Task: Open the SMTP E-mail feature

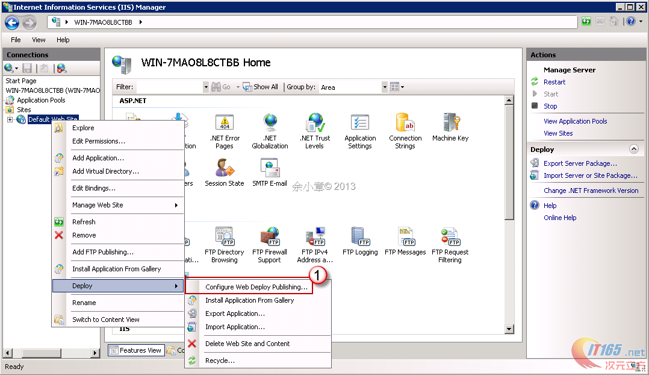Action: click(270, 173)
